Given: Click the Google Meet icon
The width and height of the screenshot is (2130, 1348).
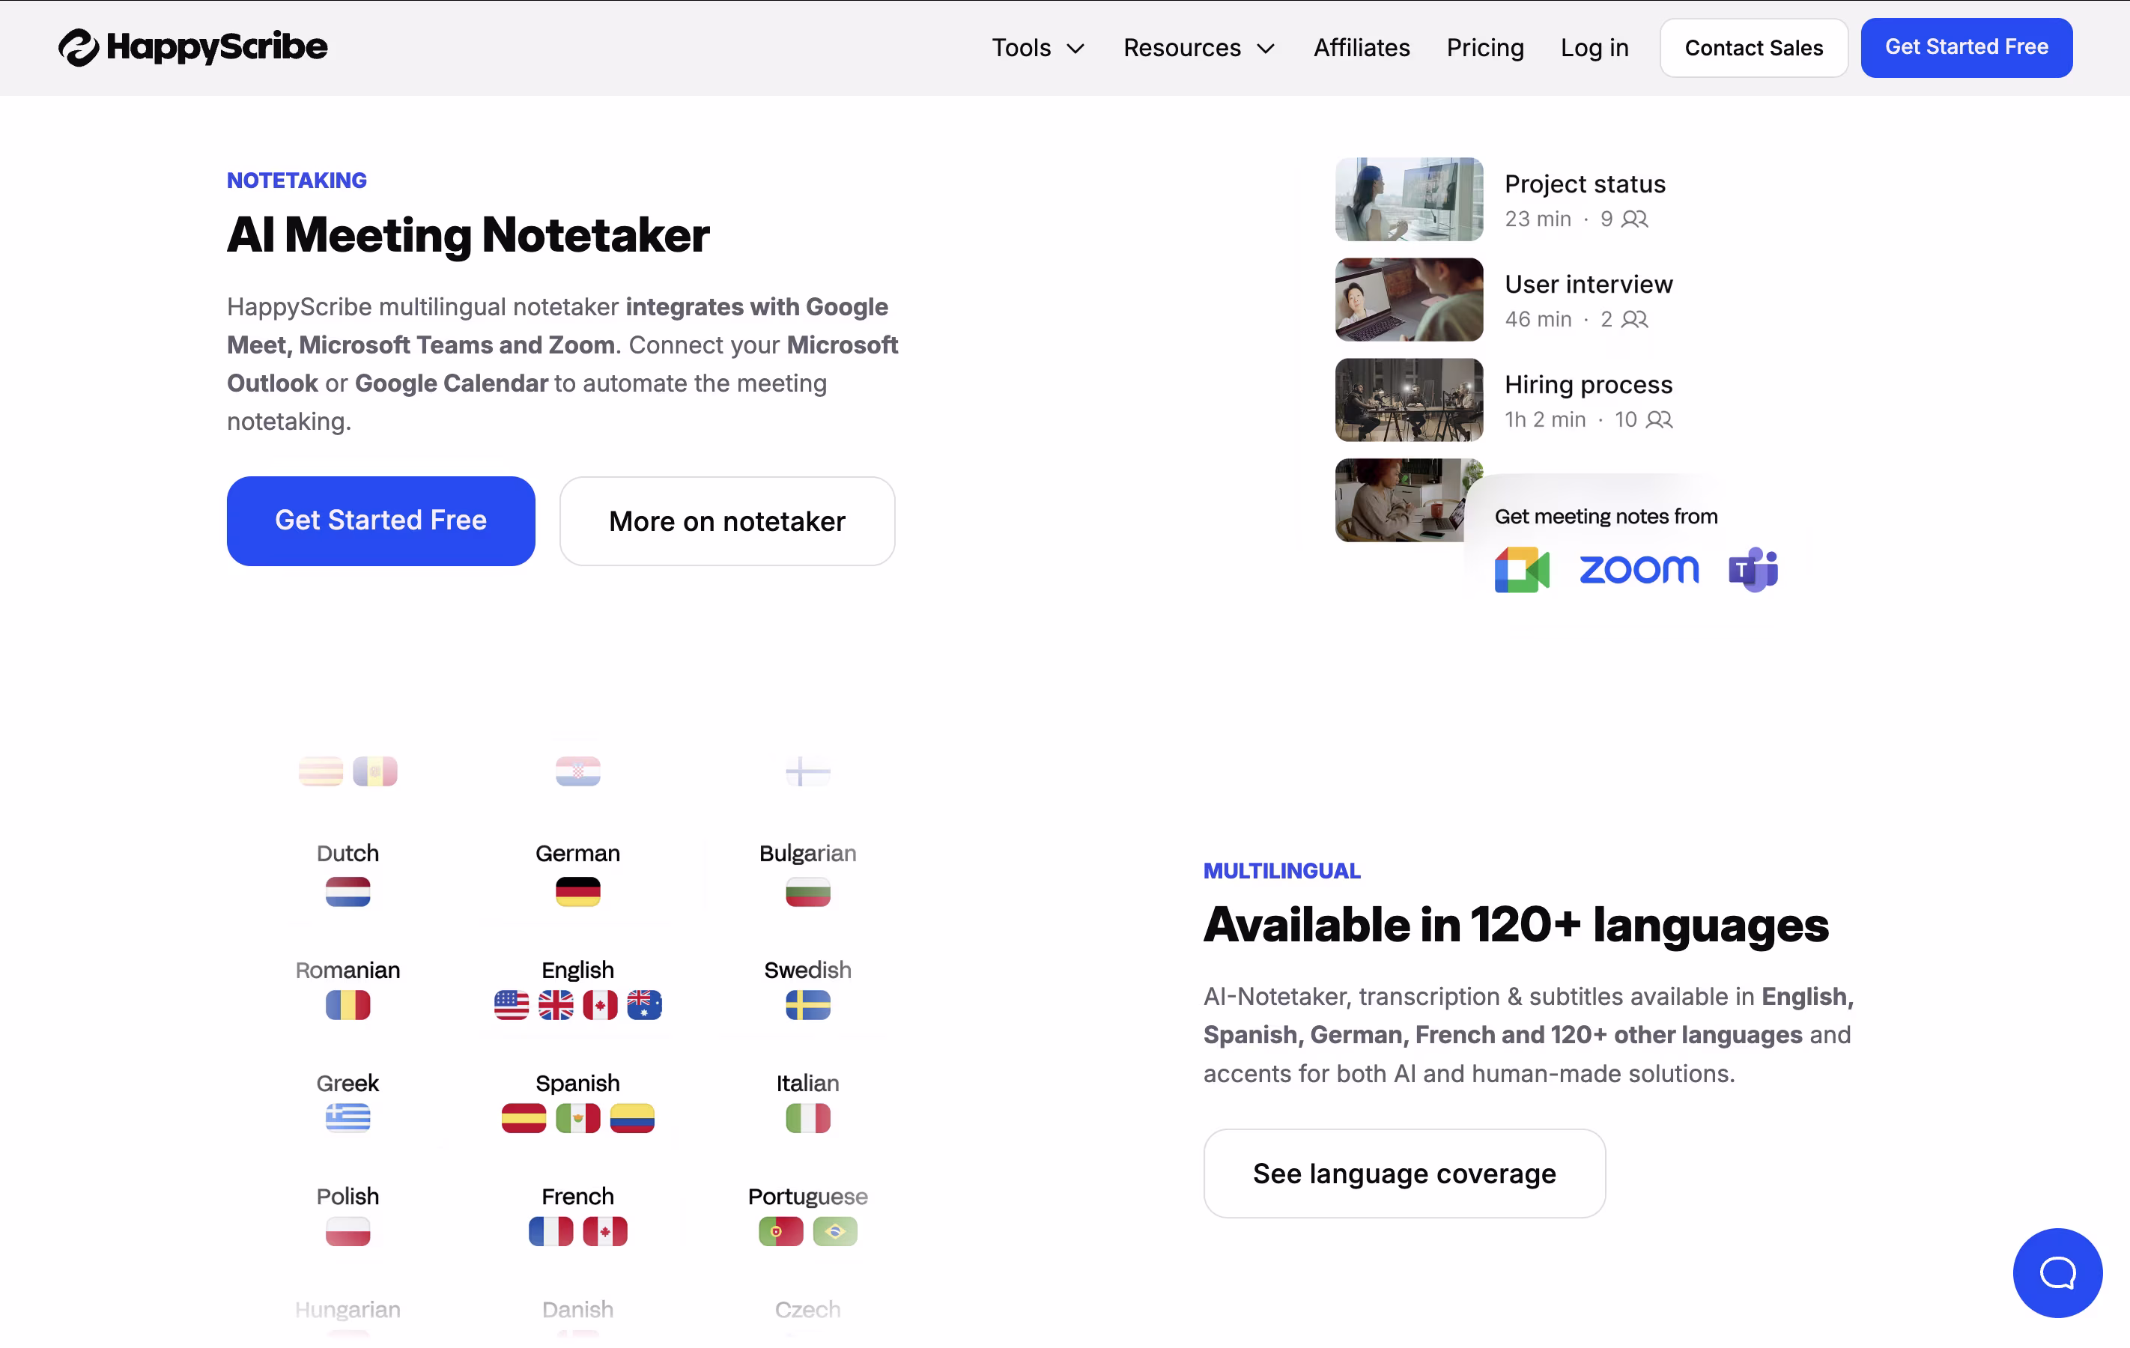Looking at the screenshot, I should (1521, 570).
